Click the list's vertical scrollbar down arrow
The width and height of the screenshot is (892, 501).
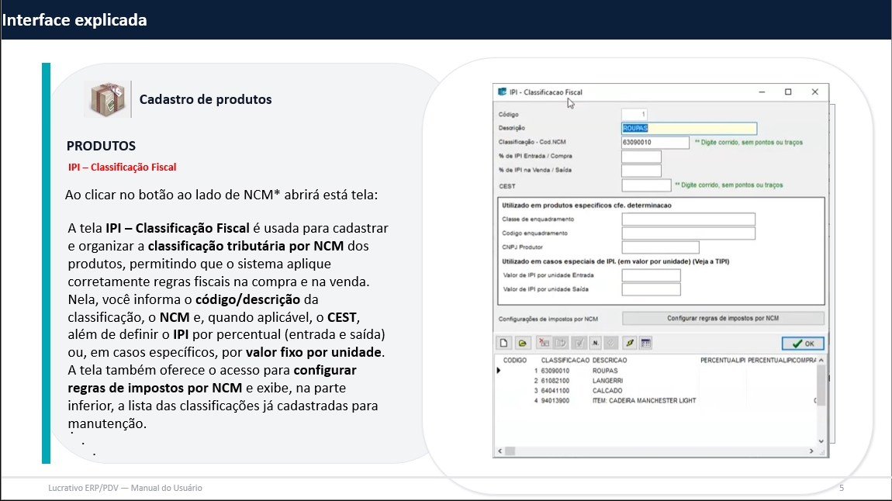click(x=822, y=441)
